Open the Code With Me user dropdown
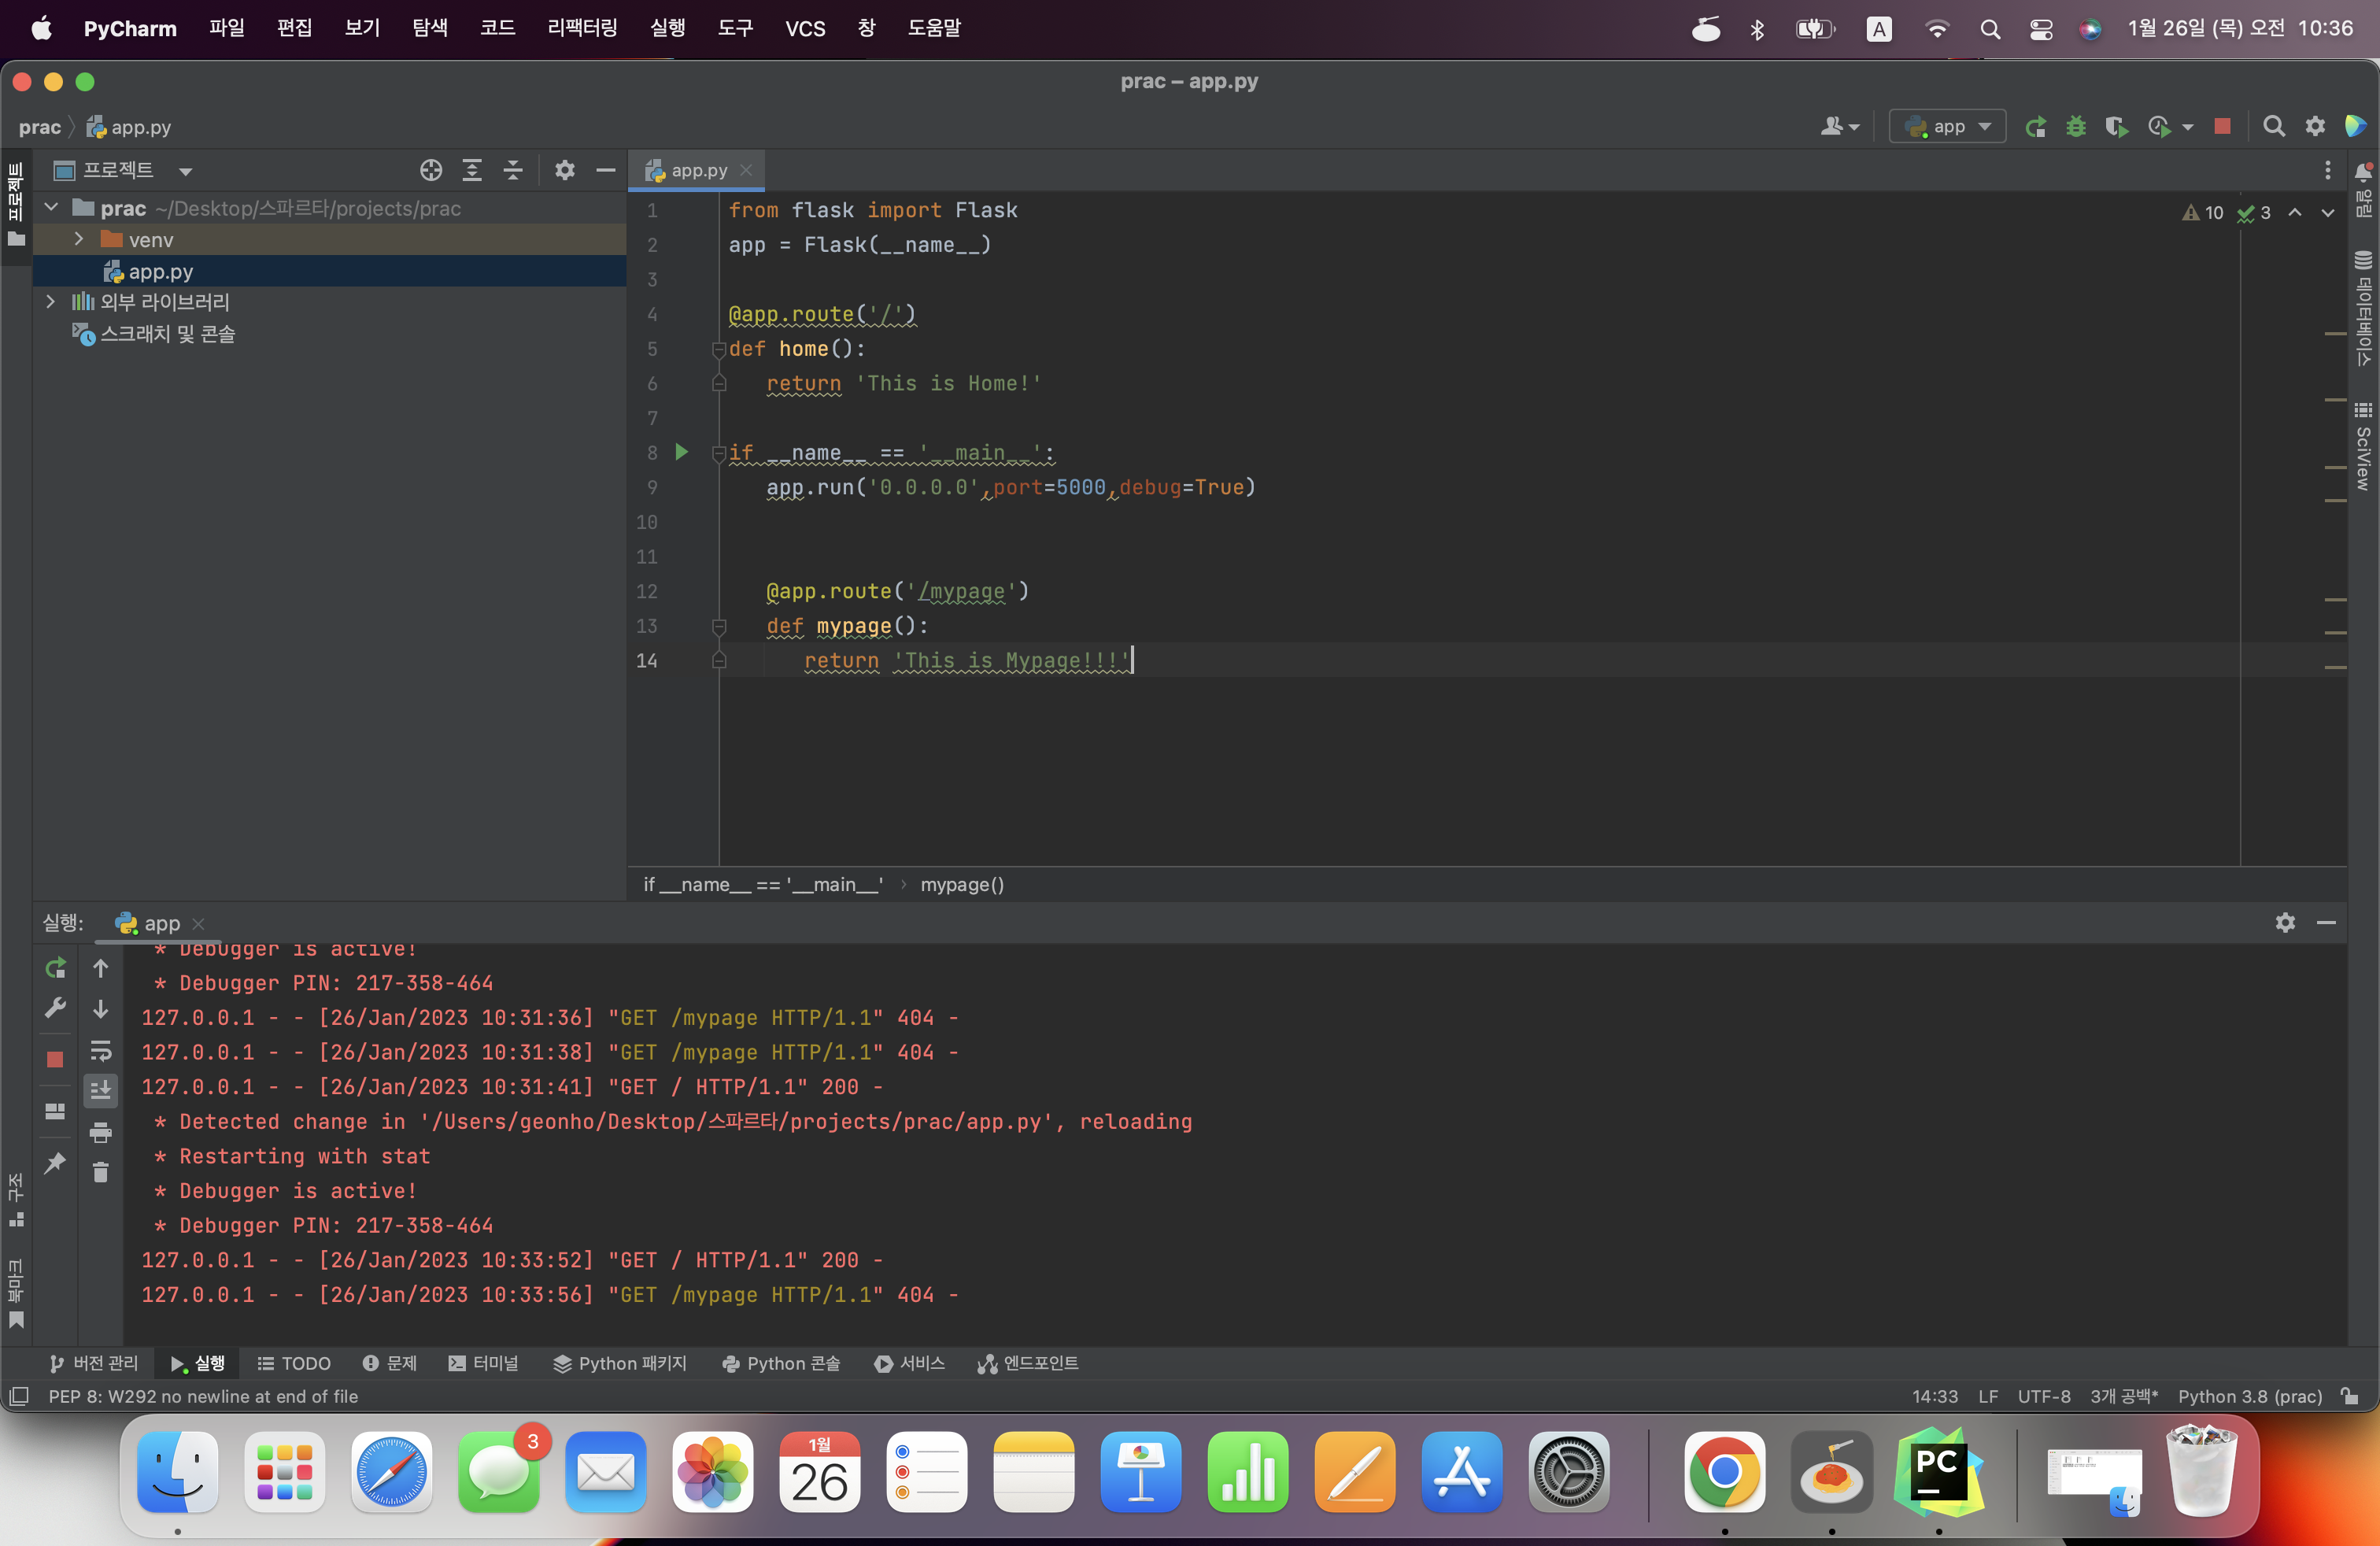 (1840, 127)
